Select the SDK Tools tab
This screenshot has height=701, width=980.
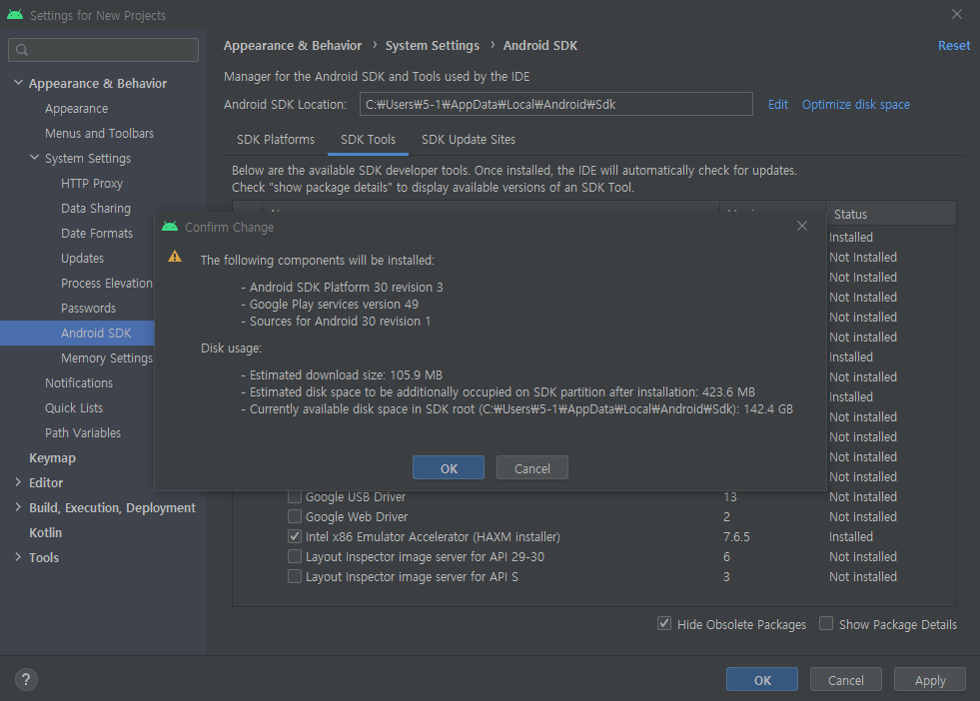pyautogui.click(x=368, y=140)
